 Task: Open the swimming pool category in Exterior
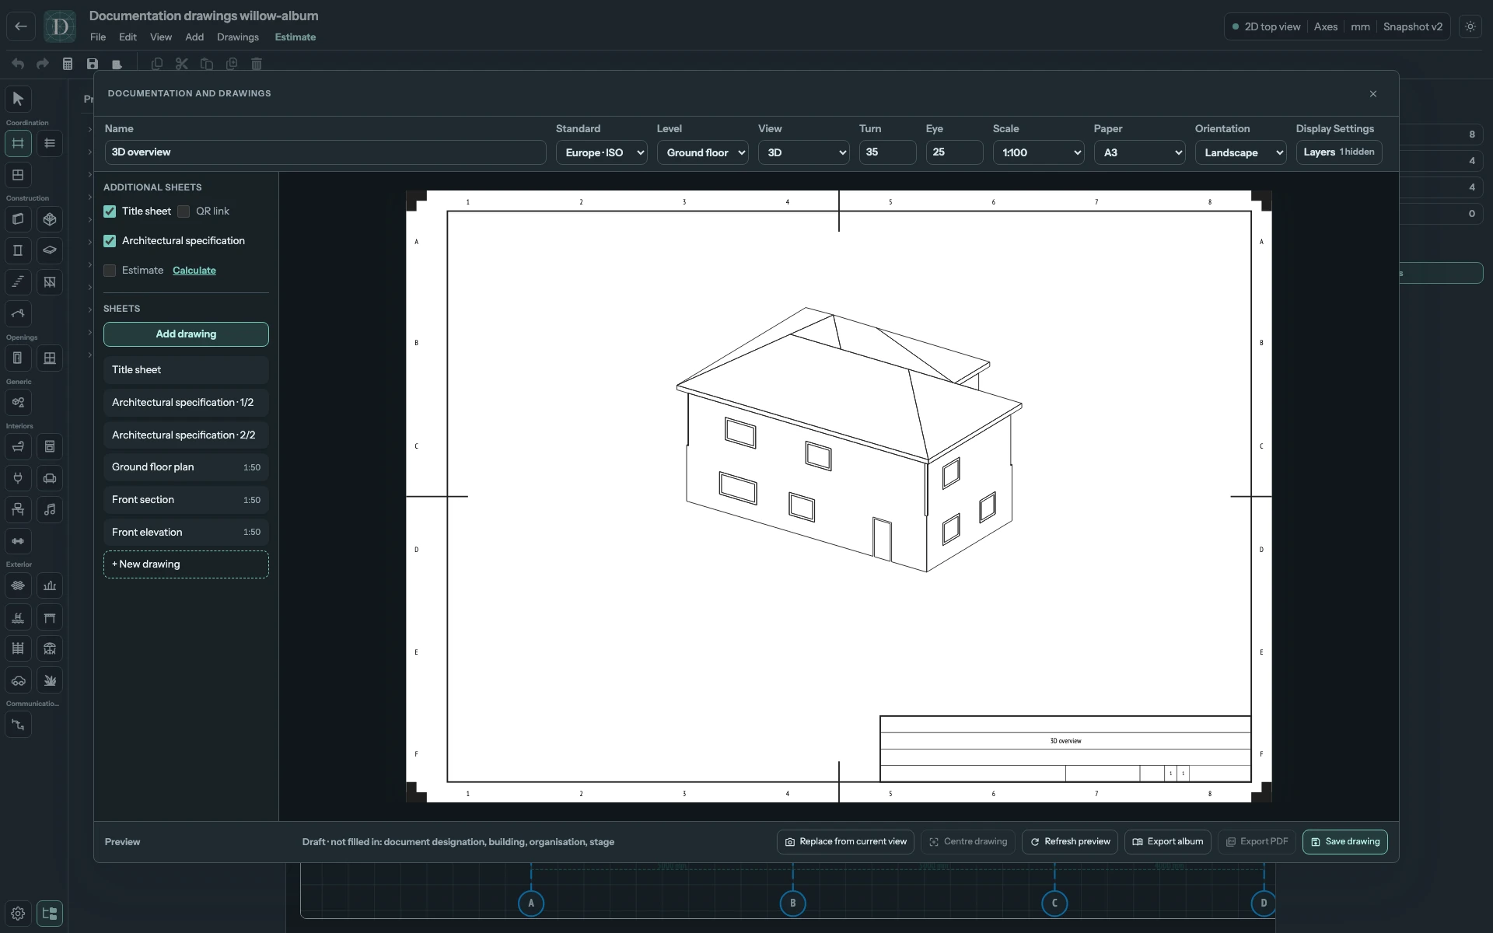(18, 617)
